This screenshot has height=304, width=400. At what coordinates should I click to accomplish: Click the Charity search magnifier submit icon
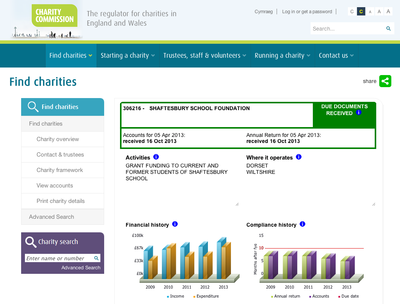pos(96,258)
